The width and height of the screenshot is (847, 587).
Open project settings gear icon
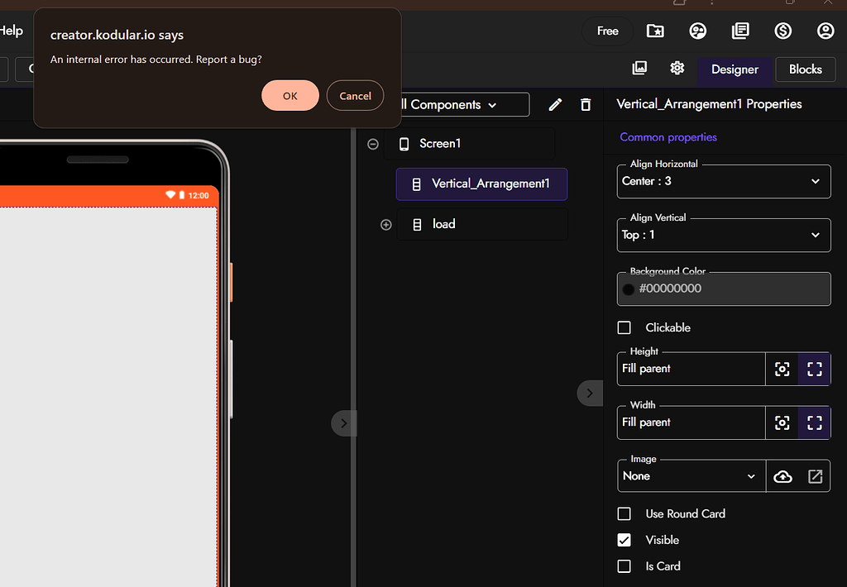click(677, 68)
